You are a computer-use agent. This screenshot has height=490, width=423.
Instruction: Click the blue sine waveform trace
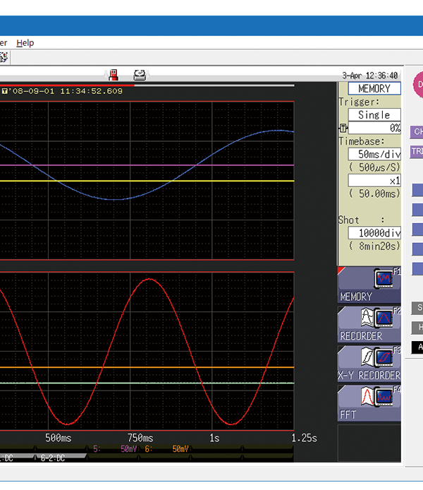pyautogui.click(x=114, y=199)
